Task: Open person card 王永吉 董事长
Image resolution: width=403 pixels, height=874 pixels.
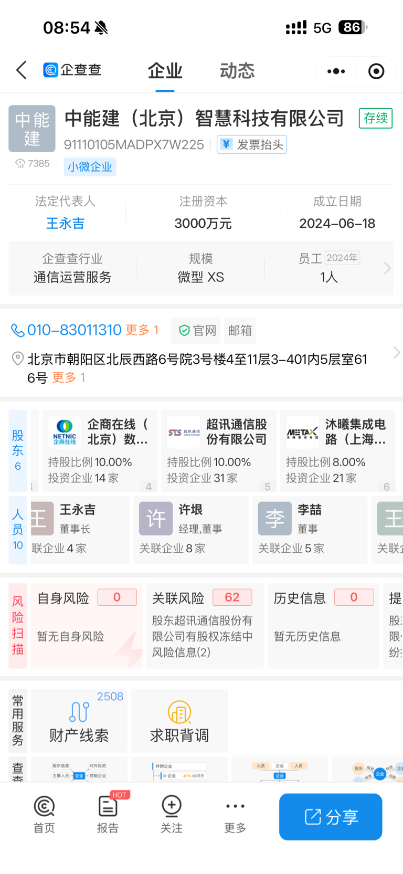Action: (x=80, y=530)
